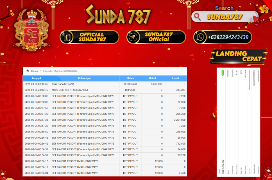Click the 712.800 kredit value

pyautogui.click(x=181, y=143)
